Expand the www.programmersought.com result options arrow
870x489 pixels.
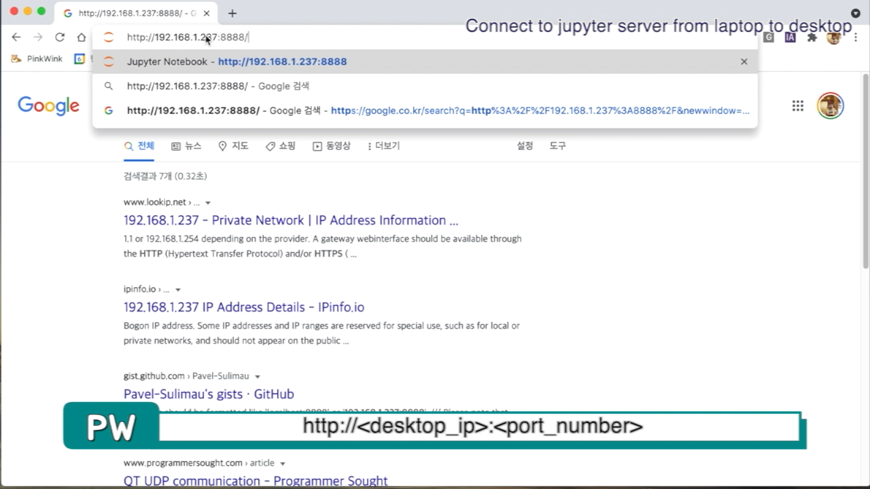(x=283, y=463)
